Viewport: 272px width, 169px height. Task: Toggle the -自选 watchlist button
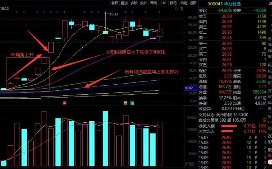point(183,3)
